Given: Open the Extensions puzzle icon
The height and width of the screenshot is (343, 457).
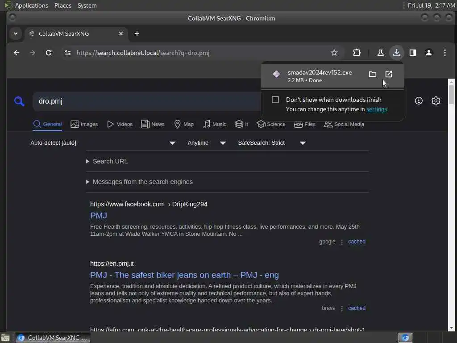Looking at the screenshot, I should pos(357,53).
